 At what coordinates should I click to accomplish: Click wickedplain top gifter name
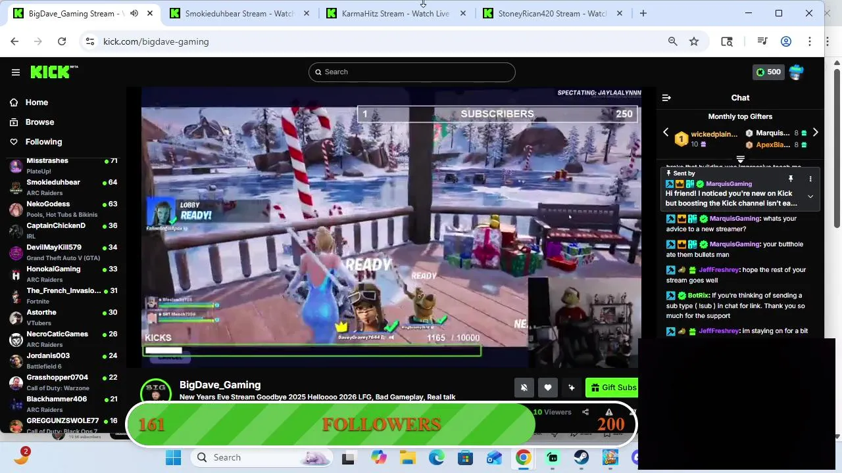coord(714,134)
